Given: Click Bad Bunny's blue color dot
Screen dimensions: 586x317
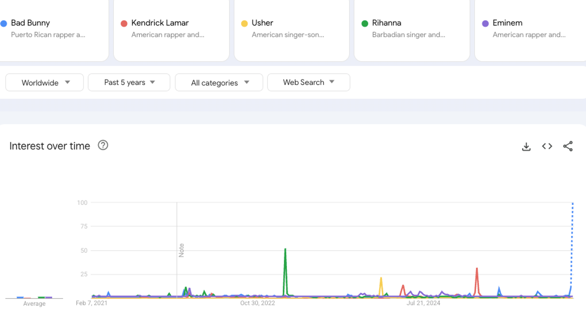Looking at the screenshot, I should [x=4, y=23].
